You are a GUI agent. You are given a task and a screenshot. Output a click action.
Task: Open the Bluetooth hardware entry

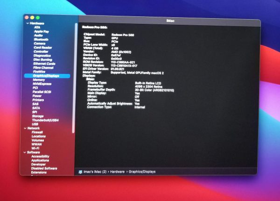[x=41, y=39]
